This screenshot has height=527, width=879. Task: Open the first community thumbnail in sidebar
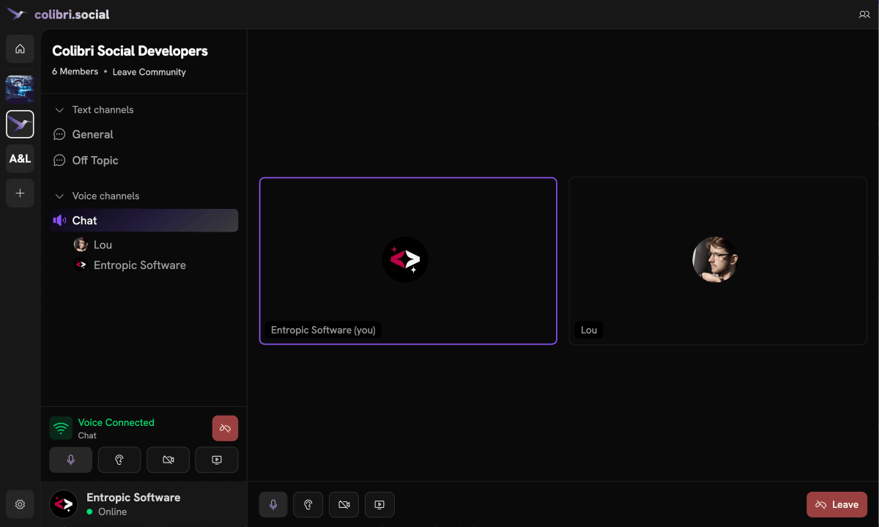(x=20, y=88)
